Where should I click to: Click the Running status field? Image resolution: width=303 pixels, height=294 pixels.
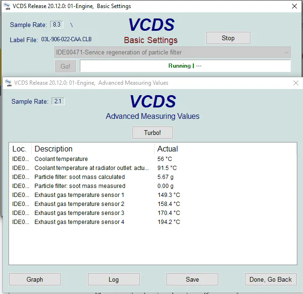(185, 66)
